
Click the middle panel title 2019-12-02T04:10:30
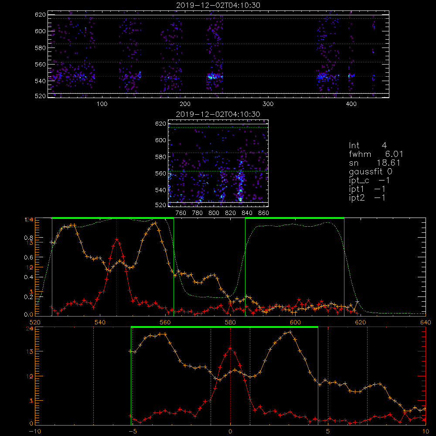point(218,114)
